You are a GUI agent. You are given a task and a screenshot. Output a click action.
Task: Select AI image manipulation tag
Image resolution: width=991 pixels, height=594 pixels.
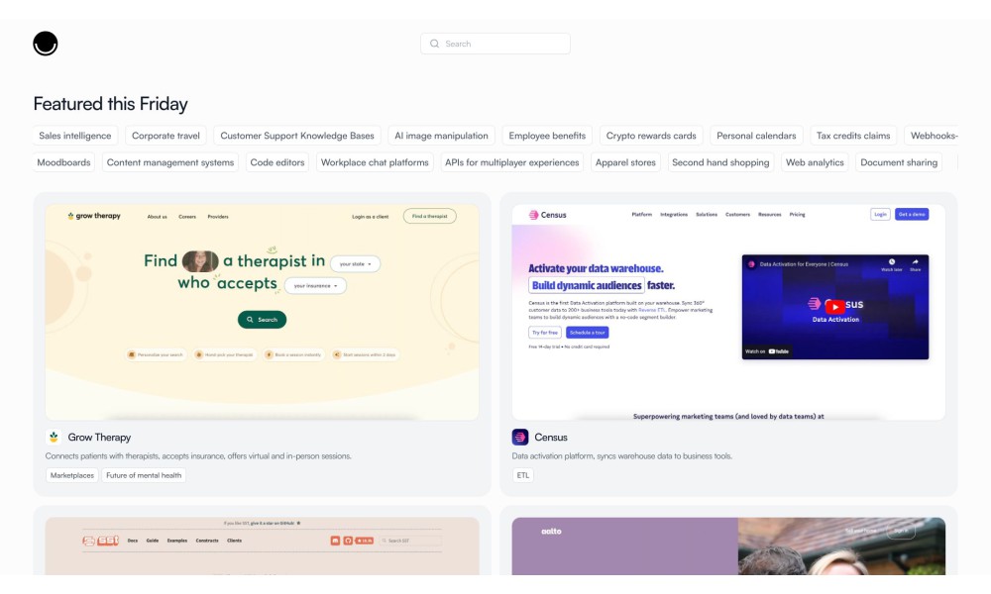[x=441, y=136]
